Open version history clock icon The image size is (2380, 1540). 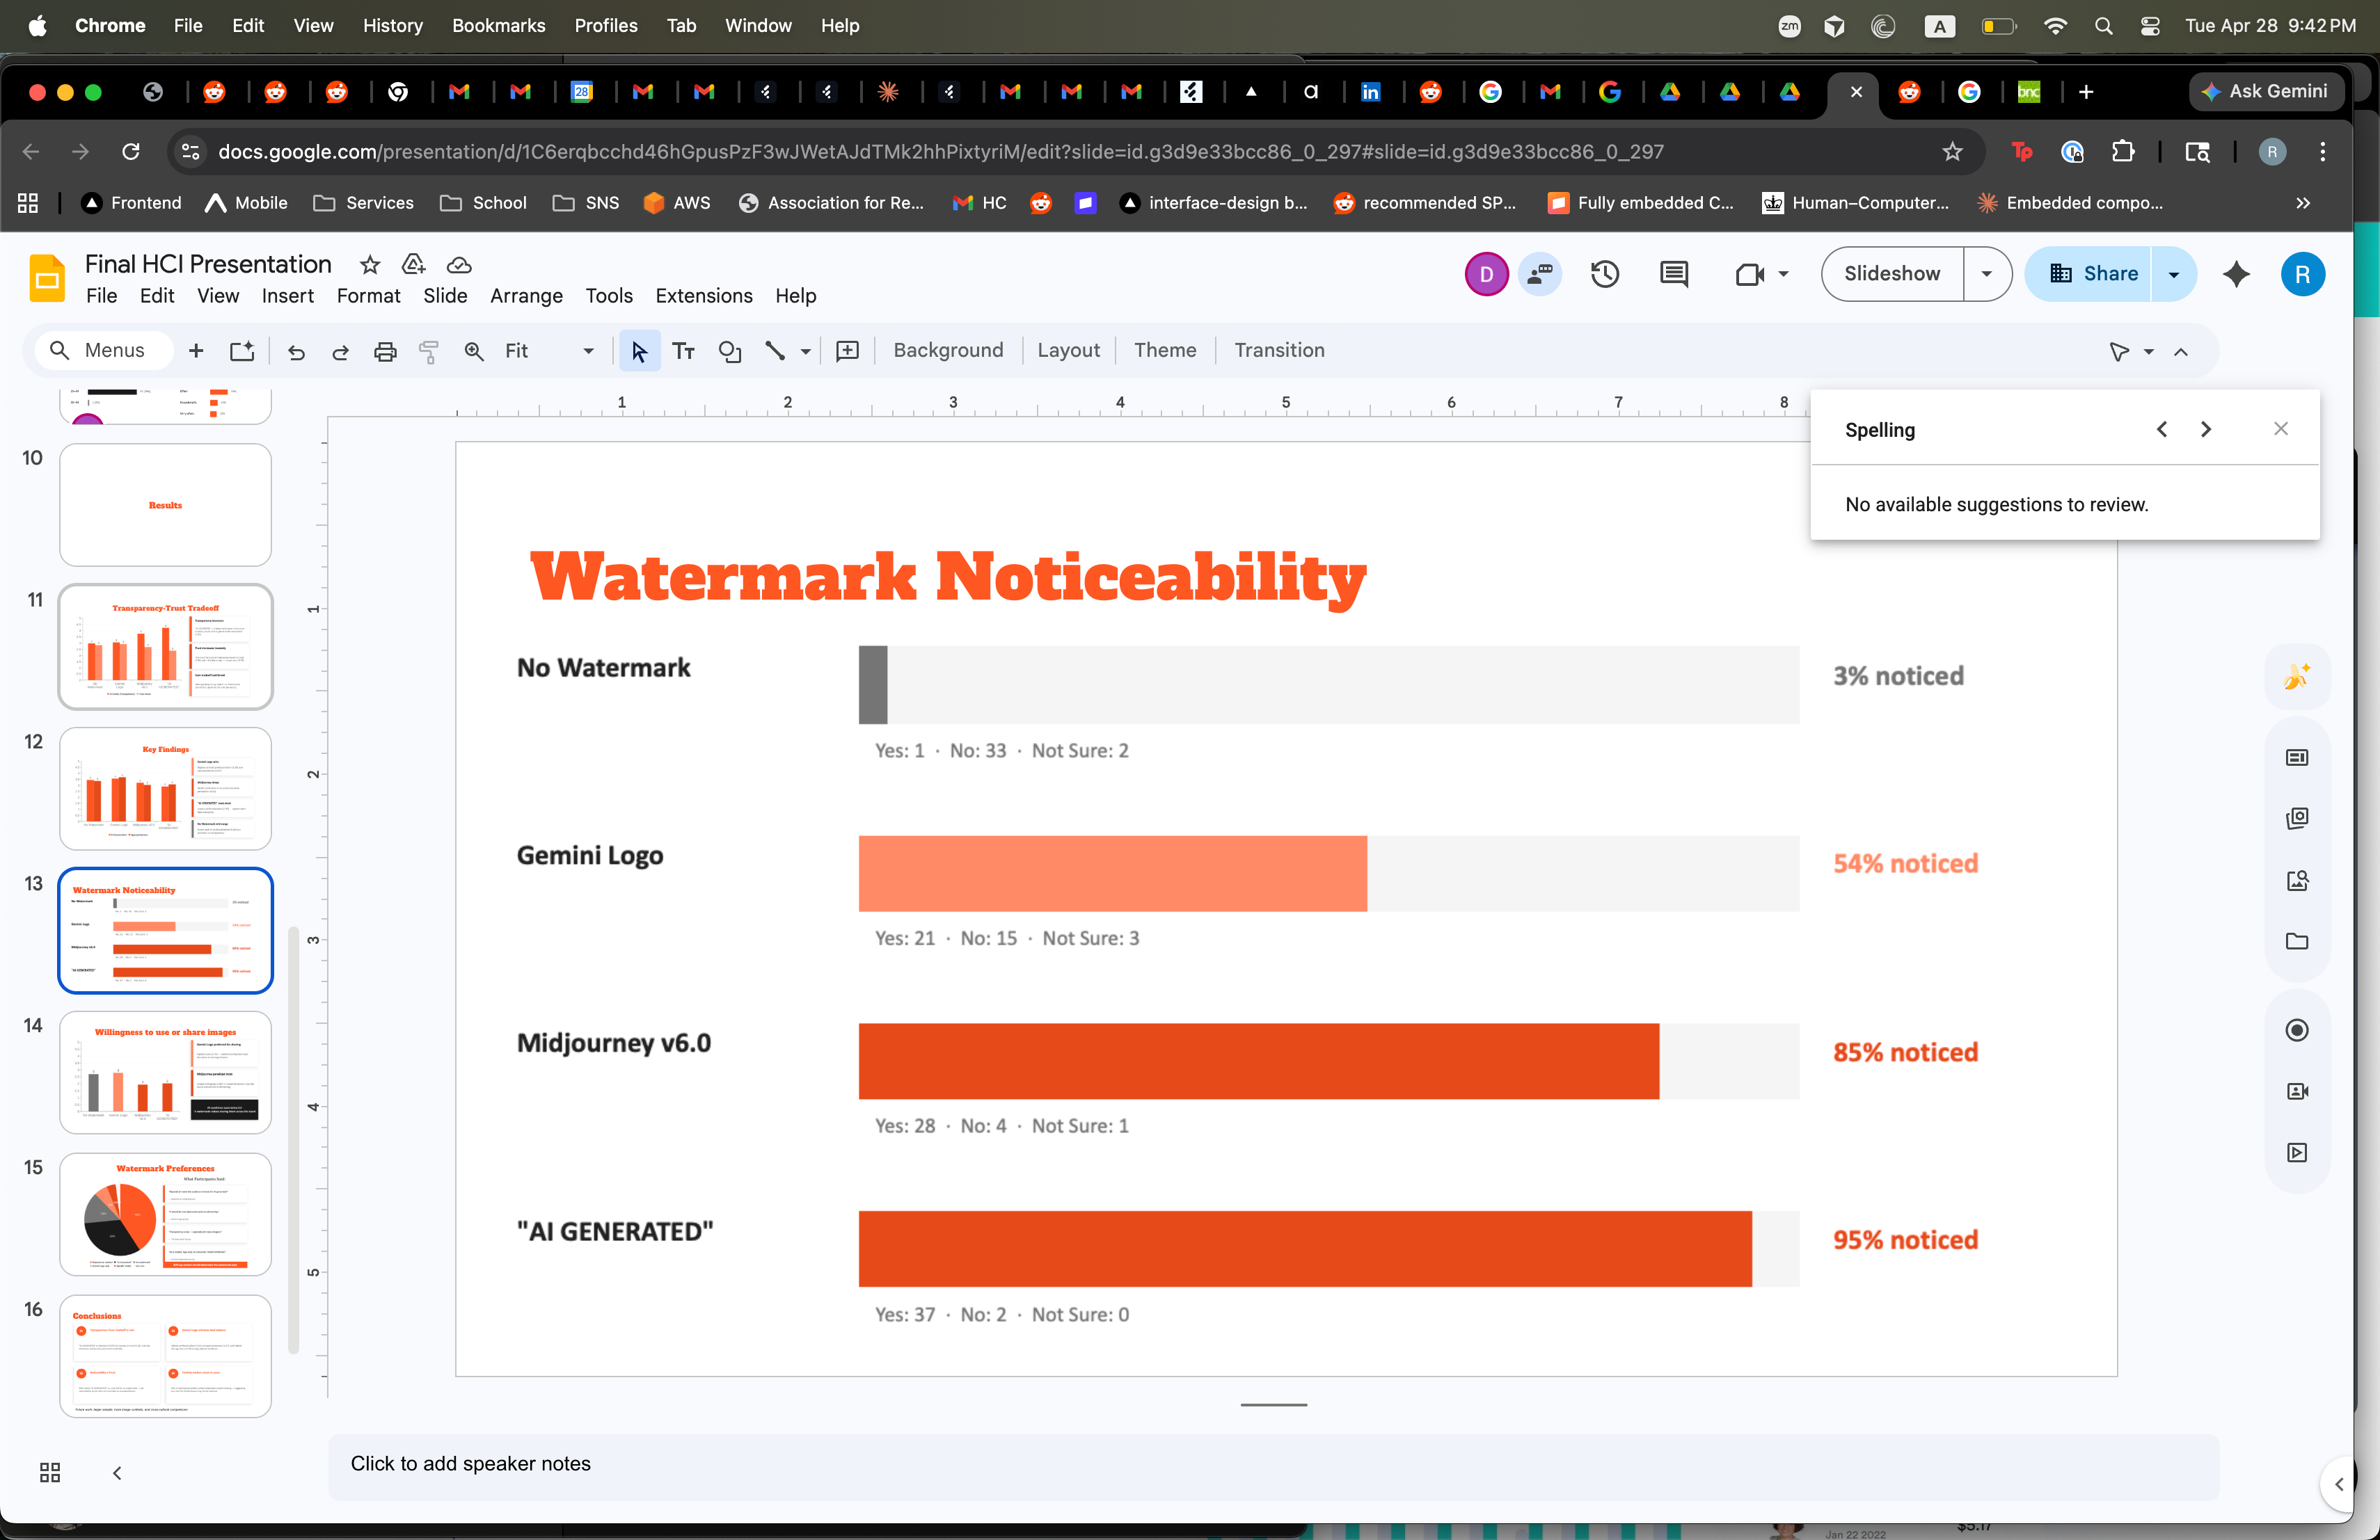(1605, 274)
